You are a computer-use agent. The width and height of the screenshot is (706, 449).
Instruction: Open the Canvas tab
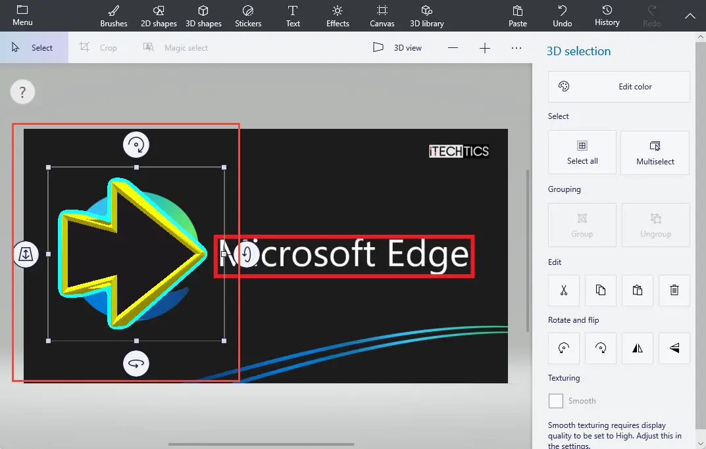click(x=382, y=16)
